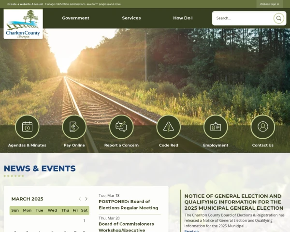Open POSTPONED Board of Elections Regular Meeting

click(129, 204)
